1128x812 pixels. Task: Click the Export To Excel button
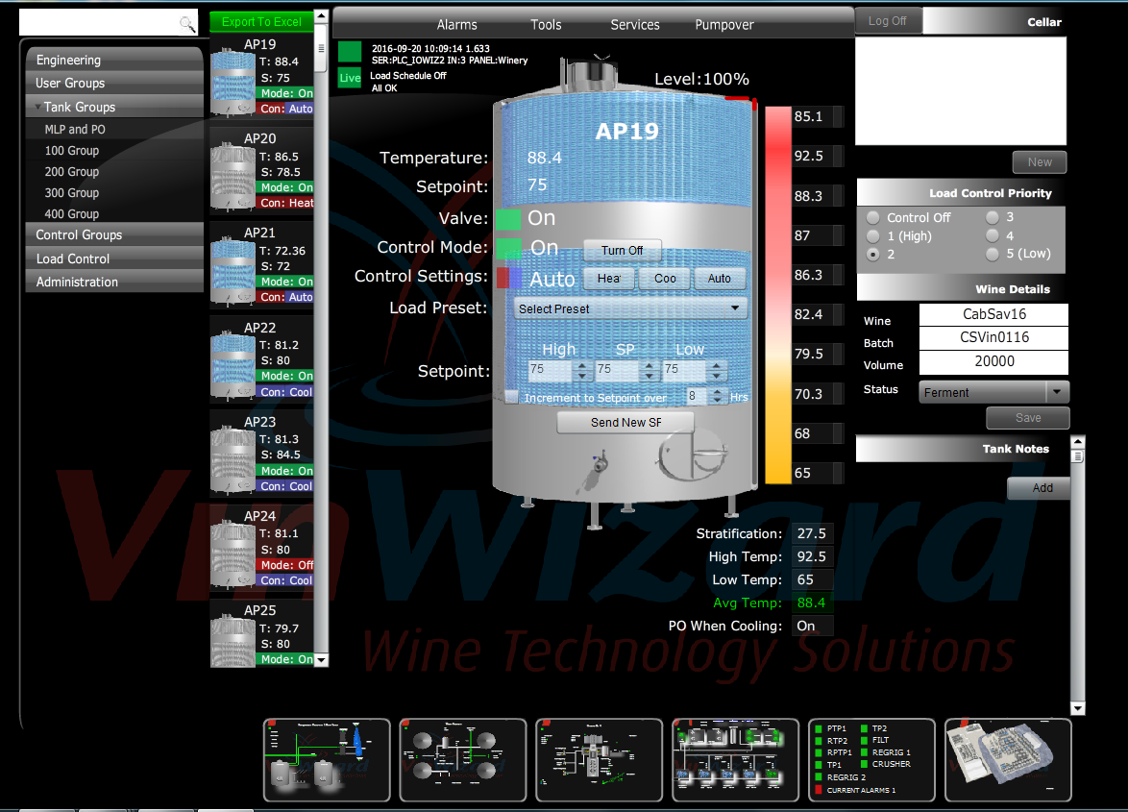pos(259,21)
